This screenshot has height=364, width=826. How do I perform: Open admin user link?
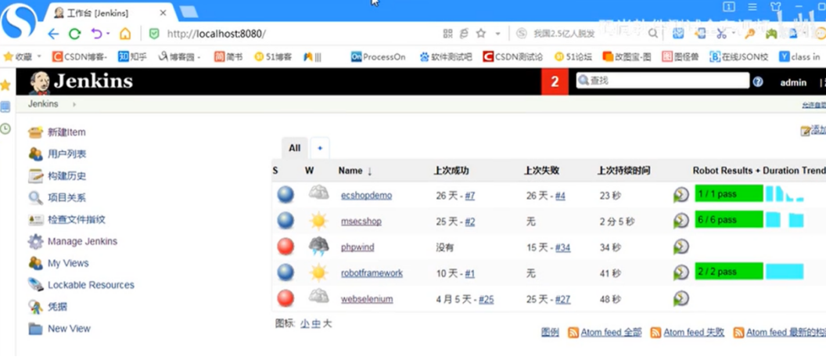793,82
